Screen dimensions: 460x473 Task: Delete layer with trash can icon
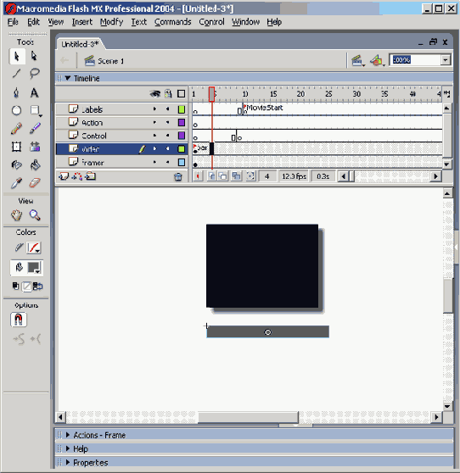tap(178, 177)
